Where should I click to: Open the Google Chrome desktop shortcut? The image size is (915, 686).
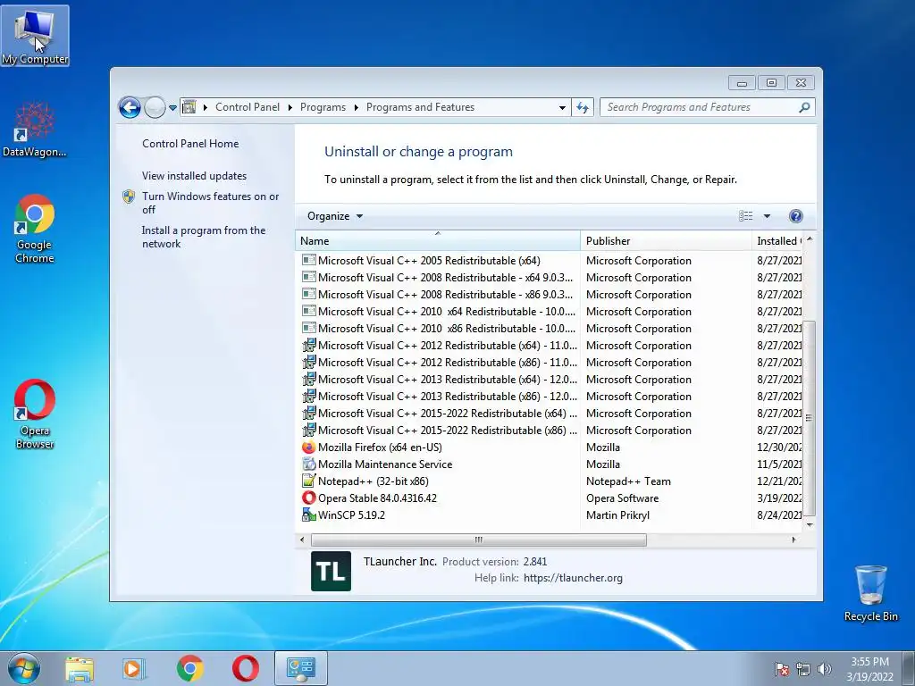tap(35, 229)
